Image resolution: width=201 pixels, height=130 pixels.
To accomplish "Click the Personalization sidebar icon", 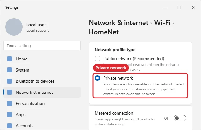I will (10, 103).
